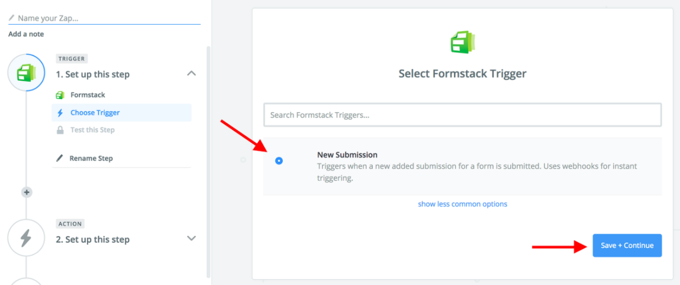Click the Action step lightning circle icon
The width and height of the screenshot is (680, 285).
point(26,238)
